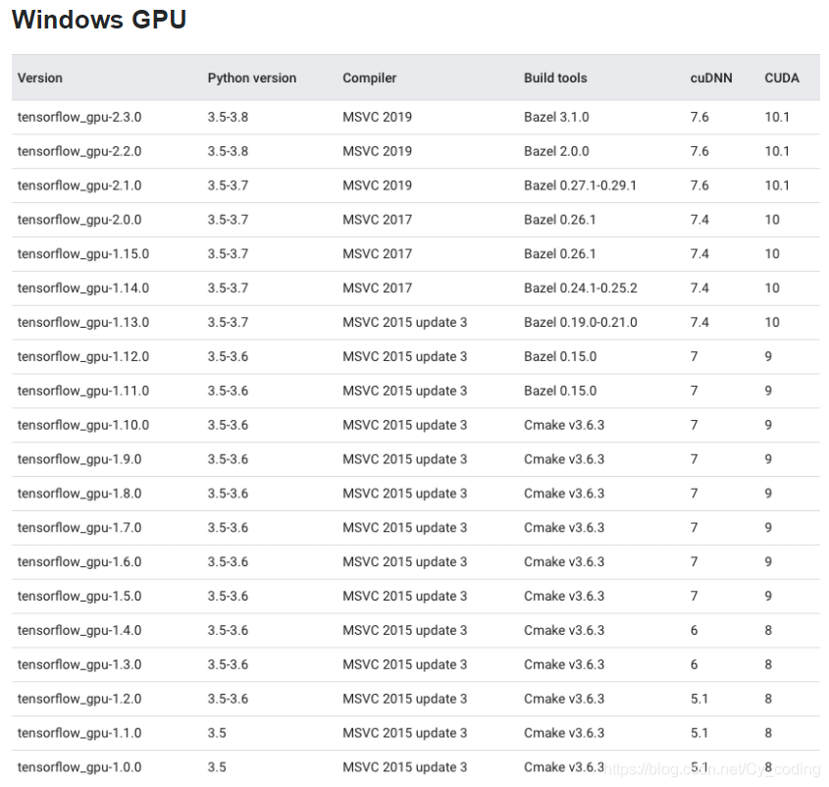This screenshot has height=787, width=829.
Task: Click the tensorflow_gpu-1.11.0 cell
Action: (x=83, y=391)
